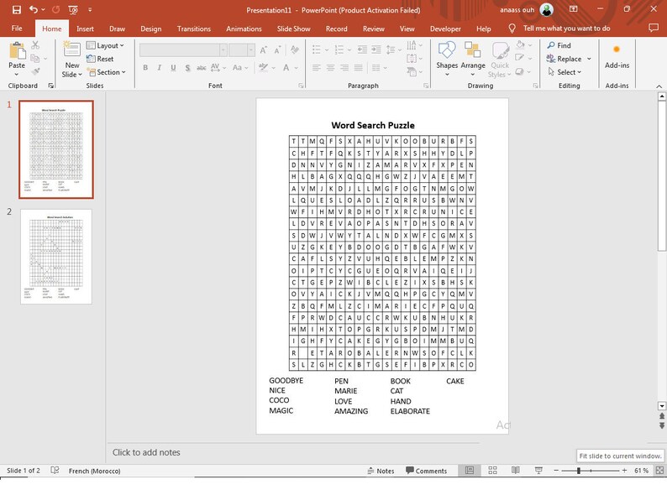
Task: Expand the font size combo box
Action: (x=250, y=50)
